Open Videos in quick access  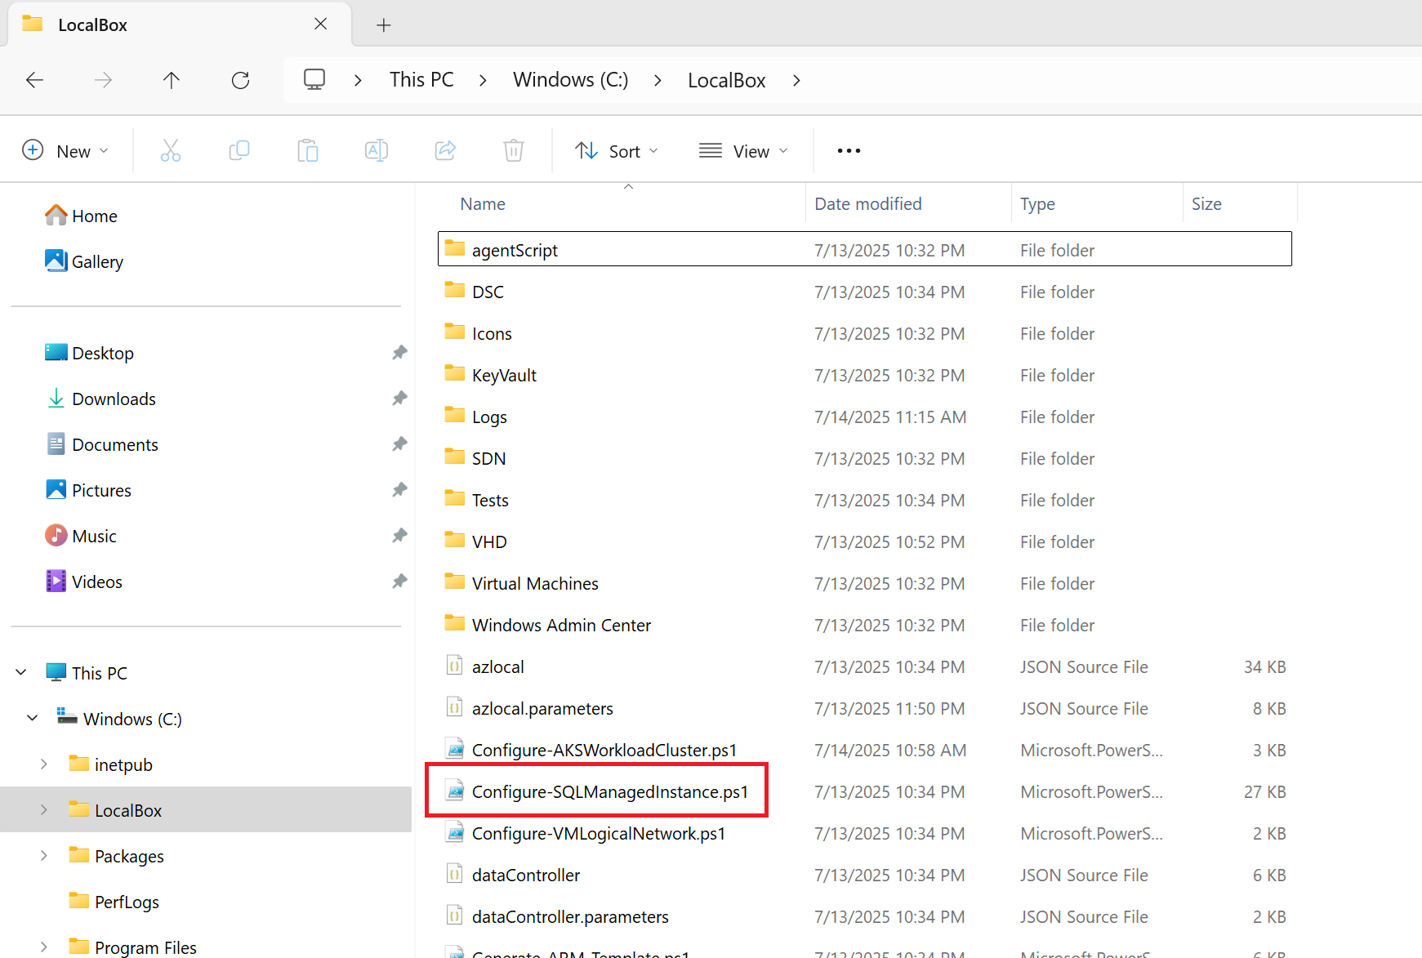[x=83, y=581]
